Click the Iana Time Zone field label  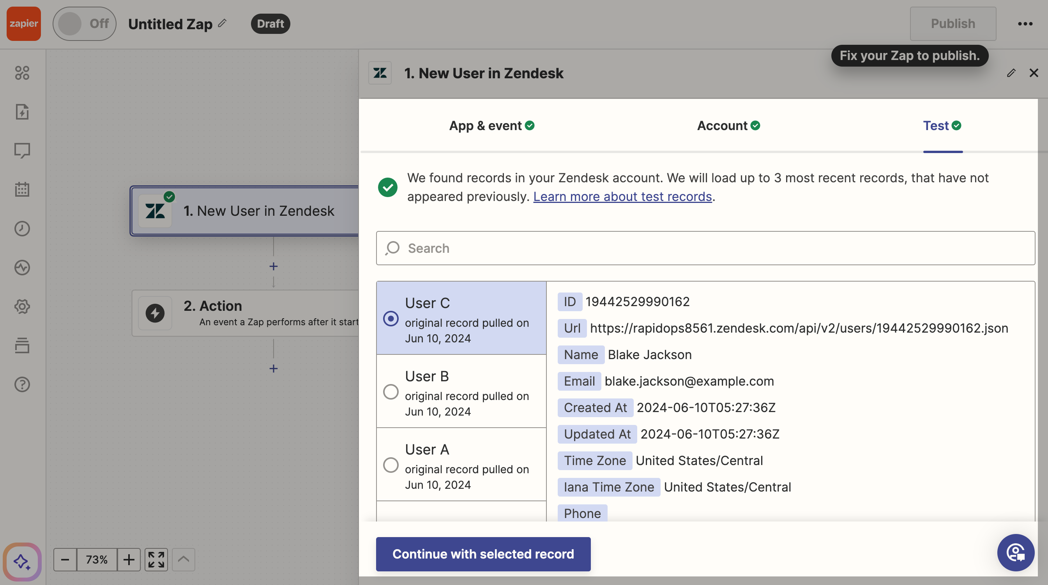pos(609,487)
